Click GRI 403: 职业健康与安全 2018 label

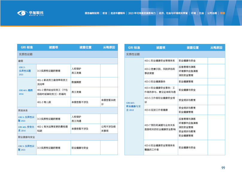point(134,106)
